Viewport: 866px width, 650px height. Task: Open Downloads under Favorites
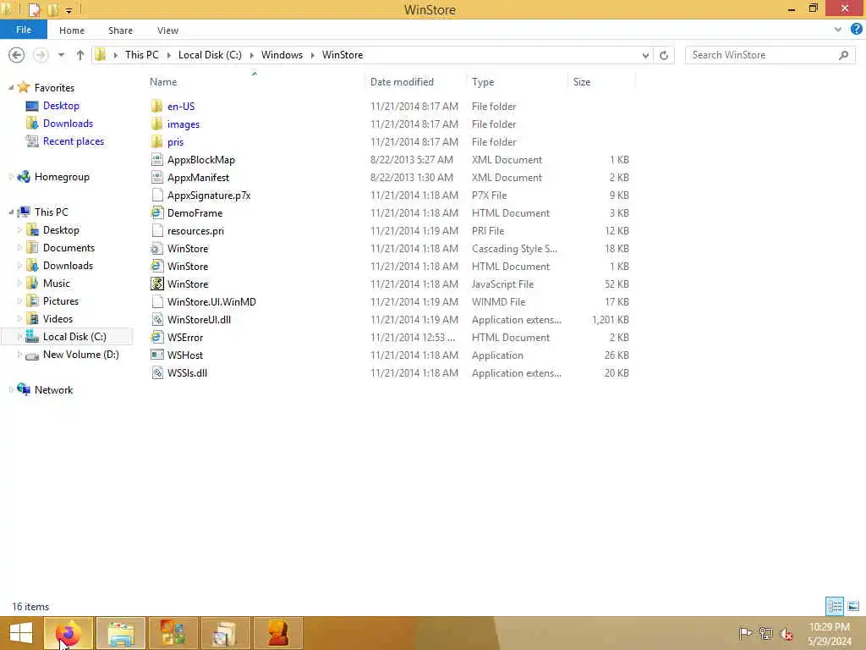[68, 124]
